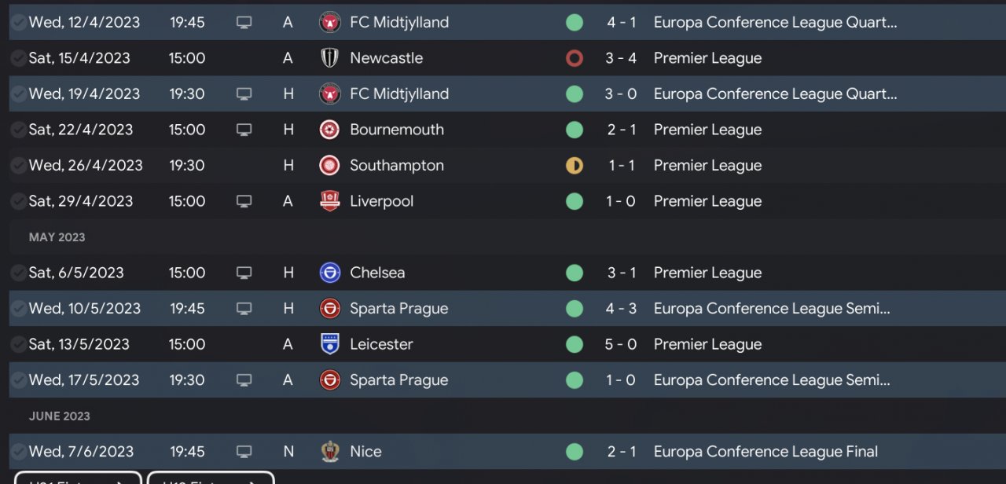Click the Leicester club crest
Screen dimensions: 1006x484
(x=329, y=344)
